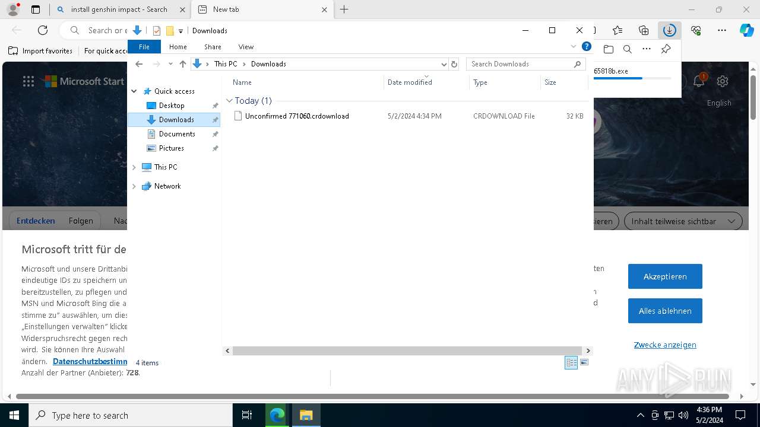Click the Search Downloads field
Screen dimensions: 760x427
pos(526,64)
